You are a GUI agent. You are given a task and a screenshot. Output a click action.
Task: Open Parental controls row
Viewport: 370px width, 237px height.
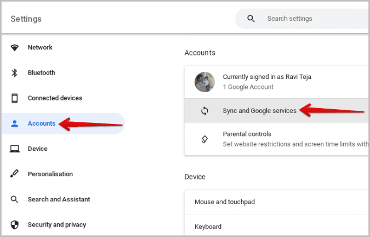[277, 139]
